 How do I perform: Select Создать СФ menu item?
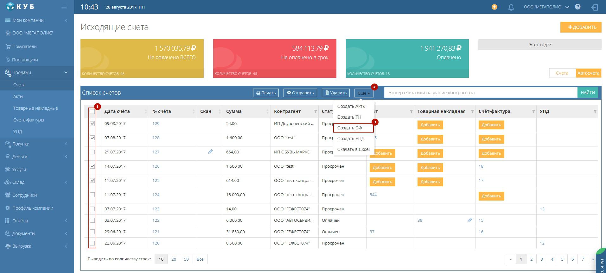click(x=354, y=128)
